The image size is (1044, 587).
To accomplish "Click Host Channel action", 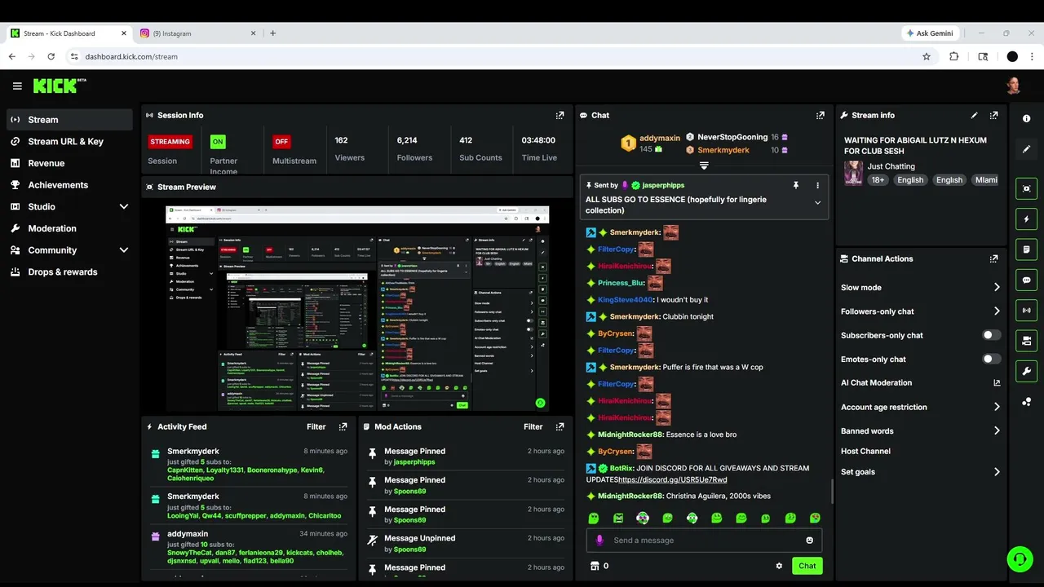I will coord(865,452).
